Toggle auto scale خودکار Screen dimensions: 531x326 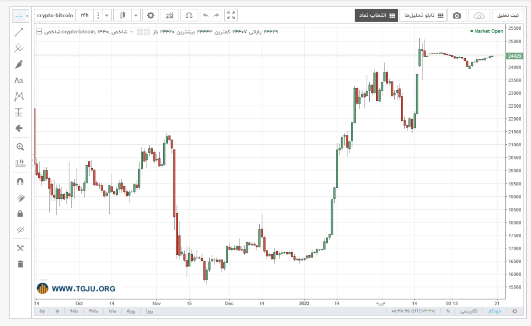(495, 311)
